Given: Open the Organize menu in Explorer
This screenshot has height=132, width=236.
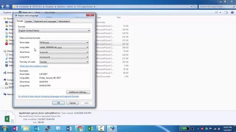Looking at the screenshot, I should coord(8,12).
